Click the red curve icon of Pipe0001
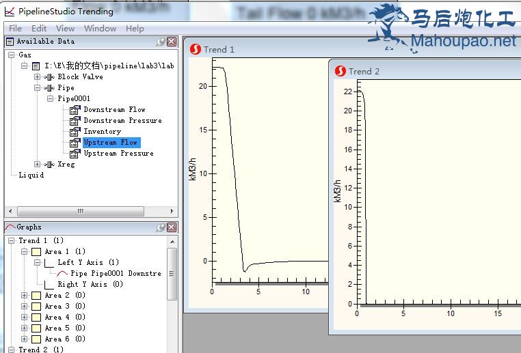The height and width of the screenshot is (353, 521). [x=62, y=274]
